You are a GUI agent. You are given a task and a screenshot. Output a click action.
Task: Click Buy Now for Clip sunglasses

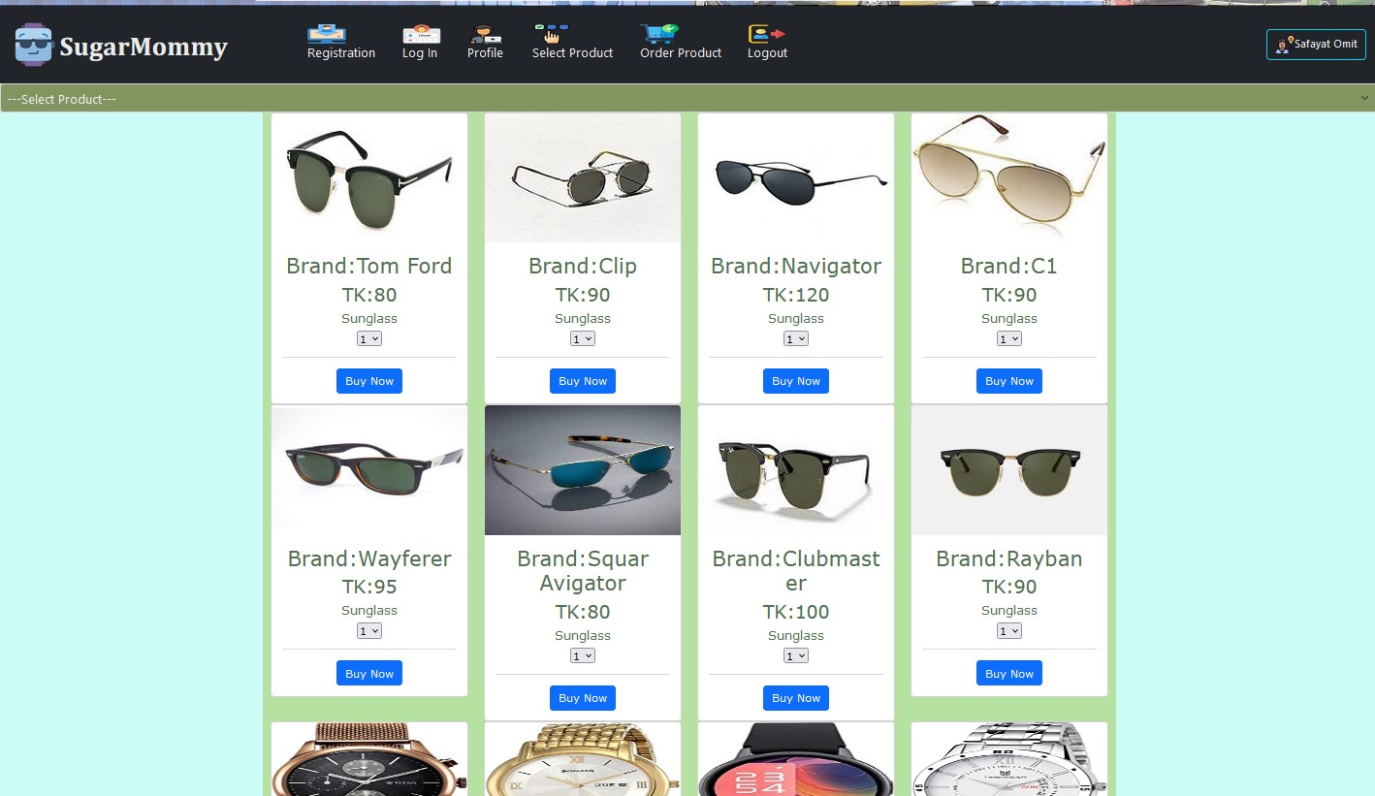click(x=583, y=381)
